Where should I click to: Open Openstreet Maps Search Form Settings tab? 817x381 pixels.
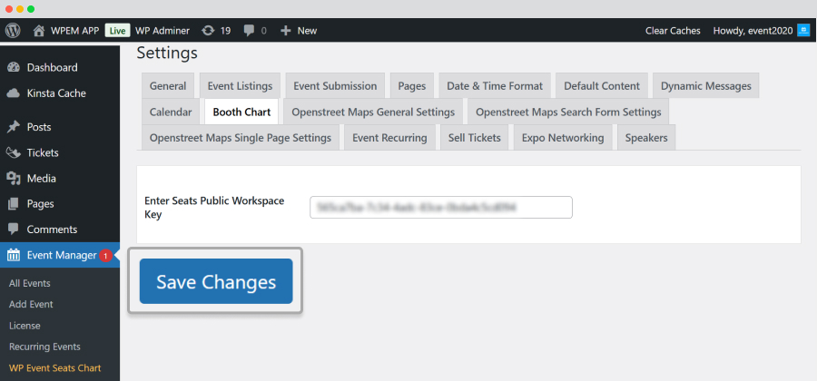[x=568, y=112]
